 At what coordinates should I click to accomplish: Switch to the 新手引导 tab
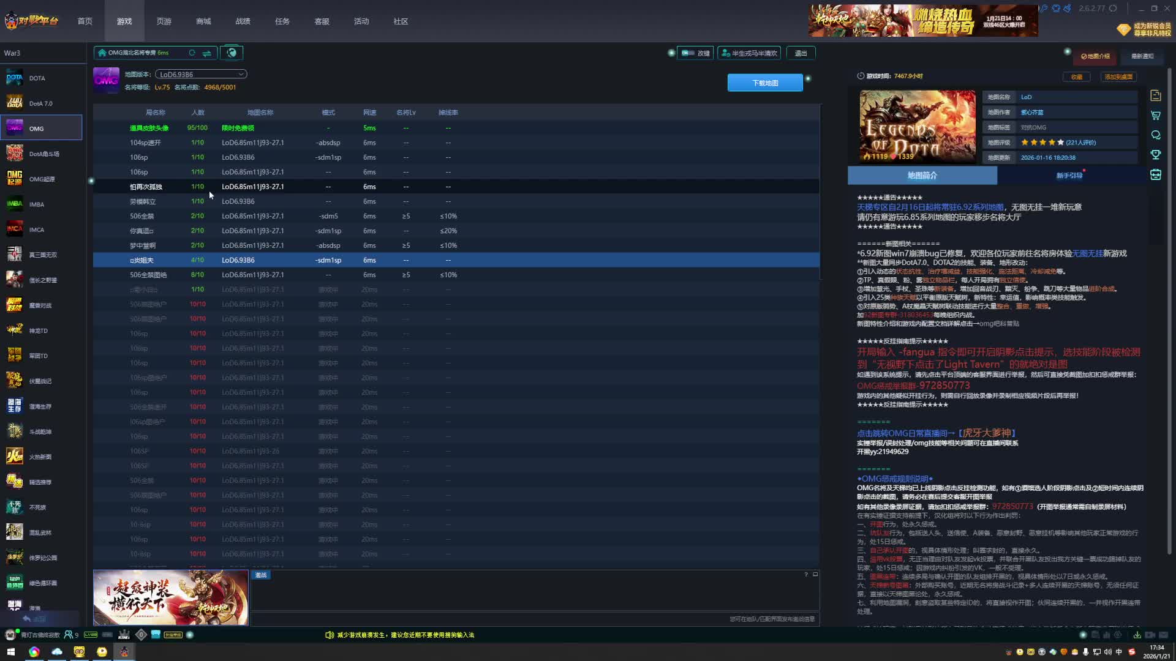point(1069,176)
